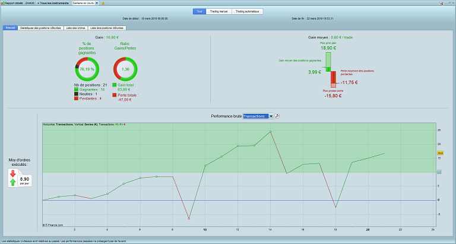
Task: Click the 8,90 par jour value
Action: tap(24, 181)
